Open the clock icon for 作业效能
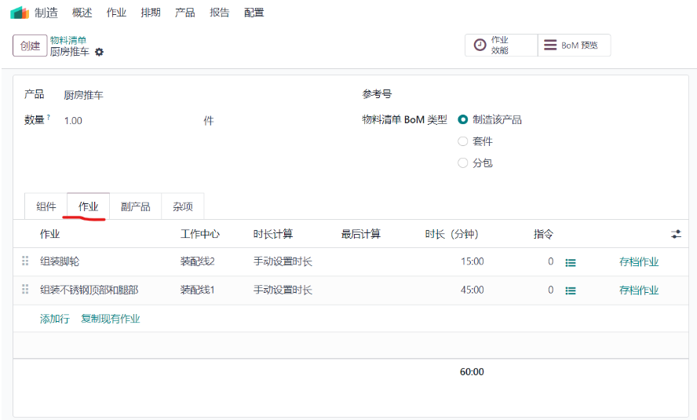Image resolution: width=697 pixels, height=420 pixels. point(480,45)
